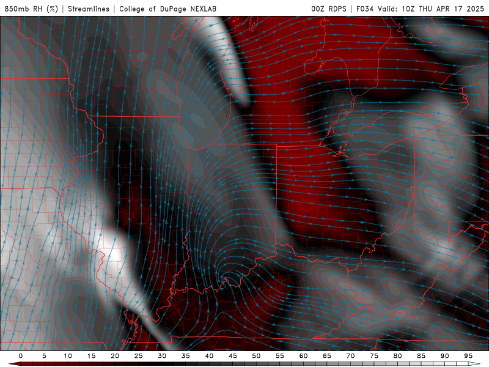This screenshot has width=489, height=367.
Task: Click the 5 value on color scale
Action: [44, 356]
